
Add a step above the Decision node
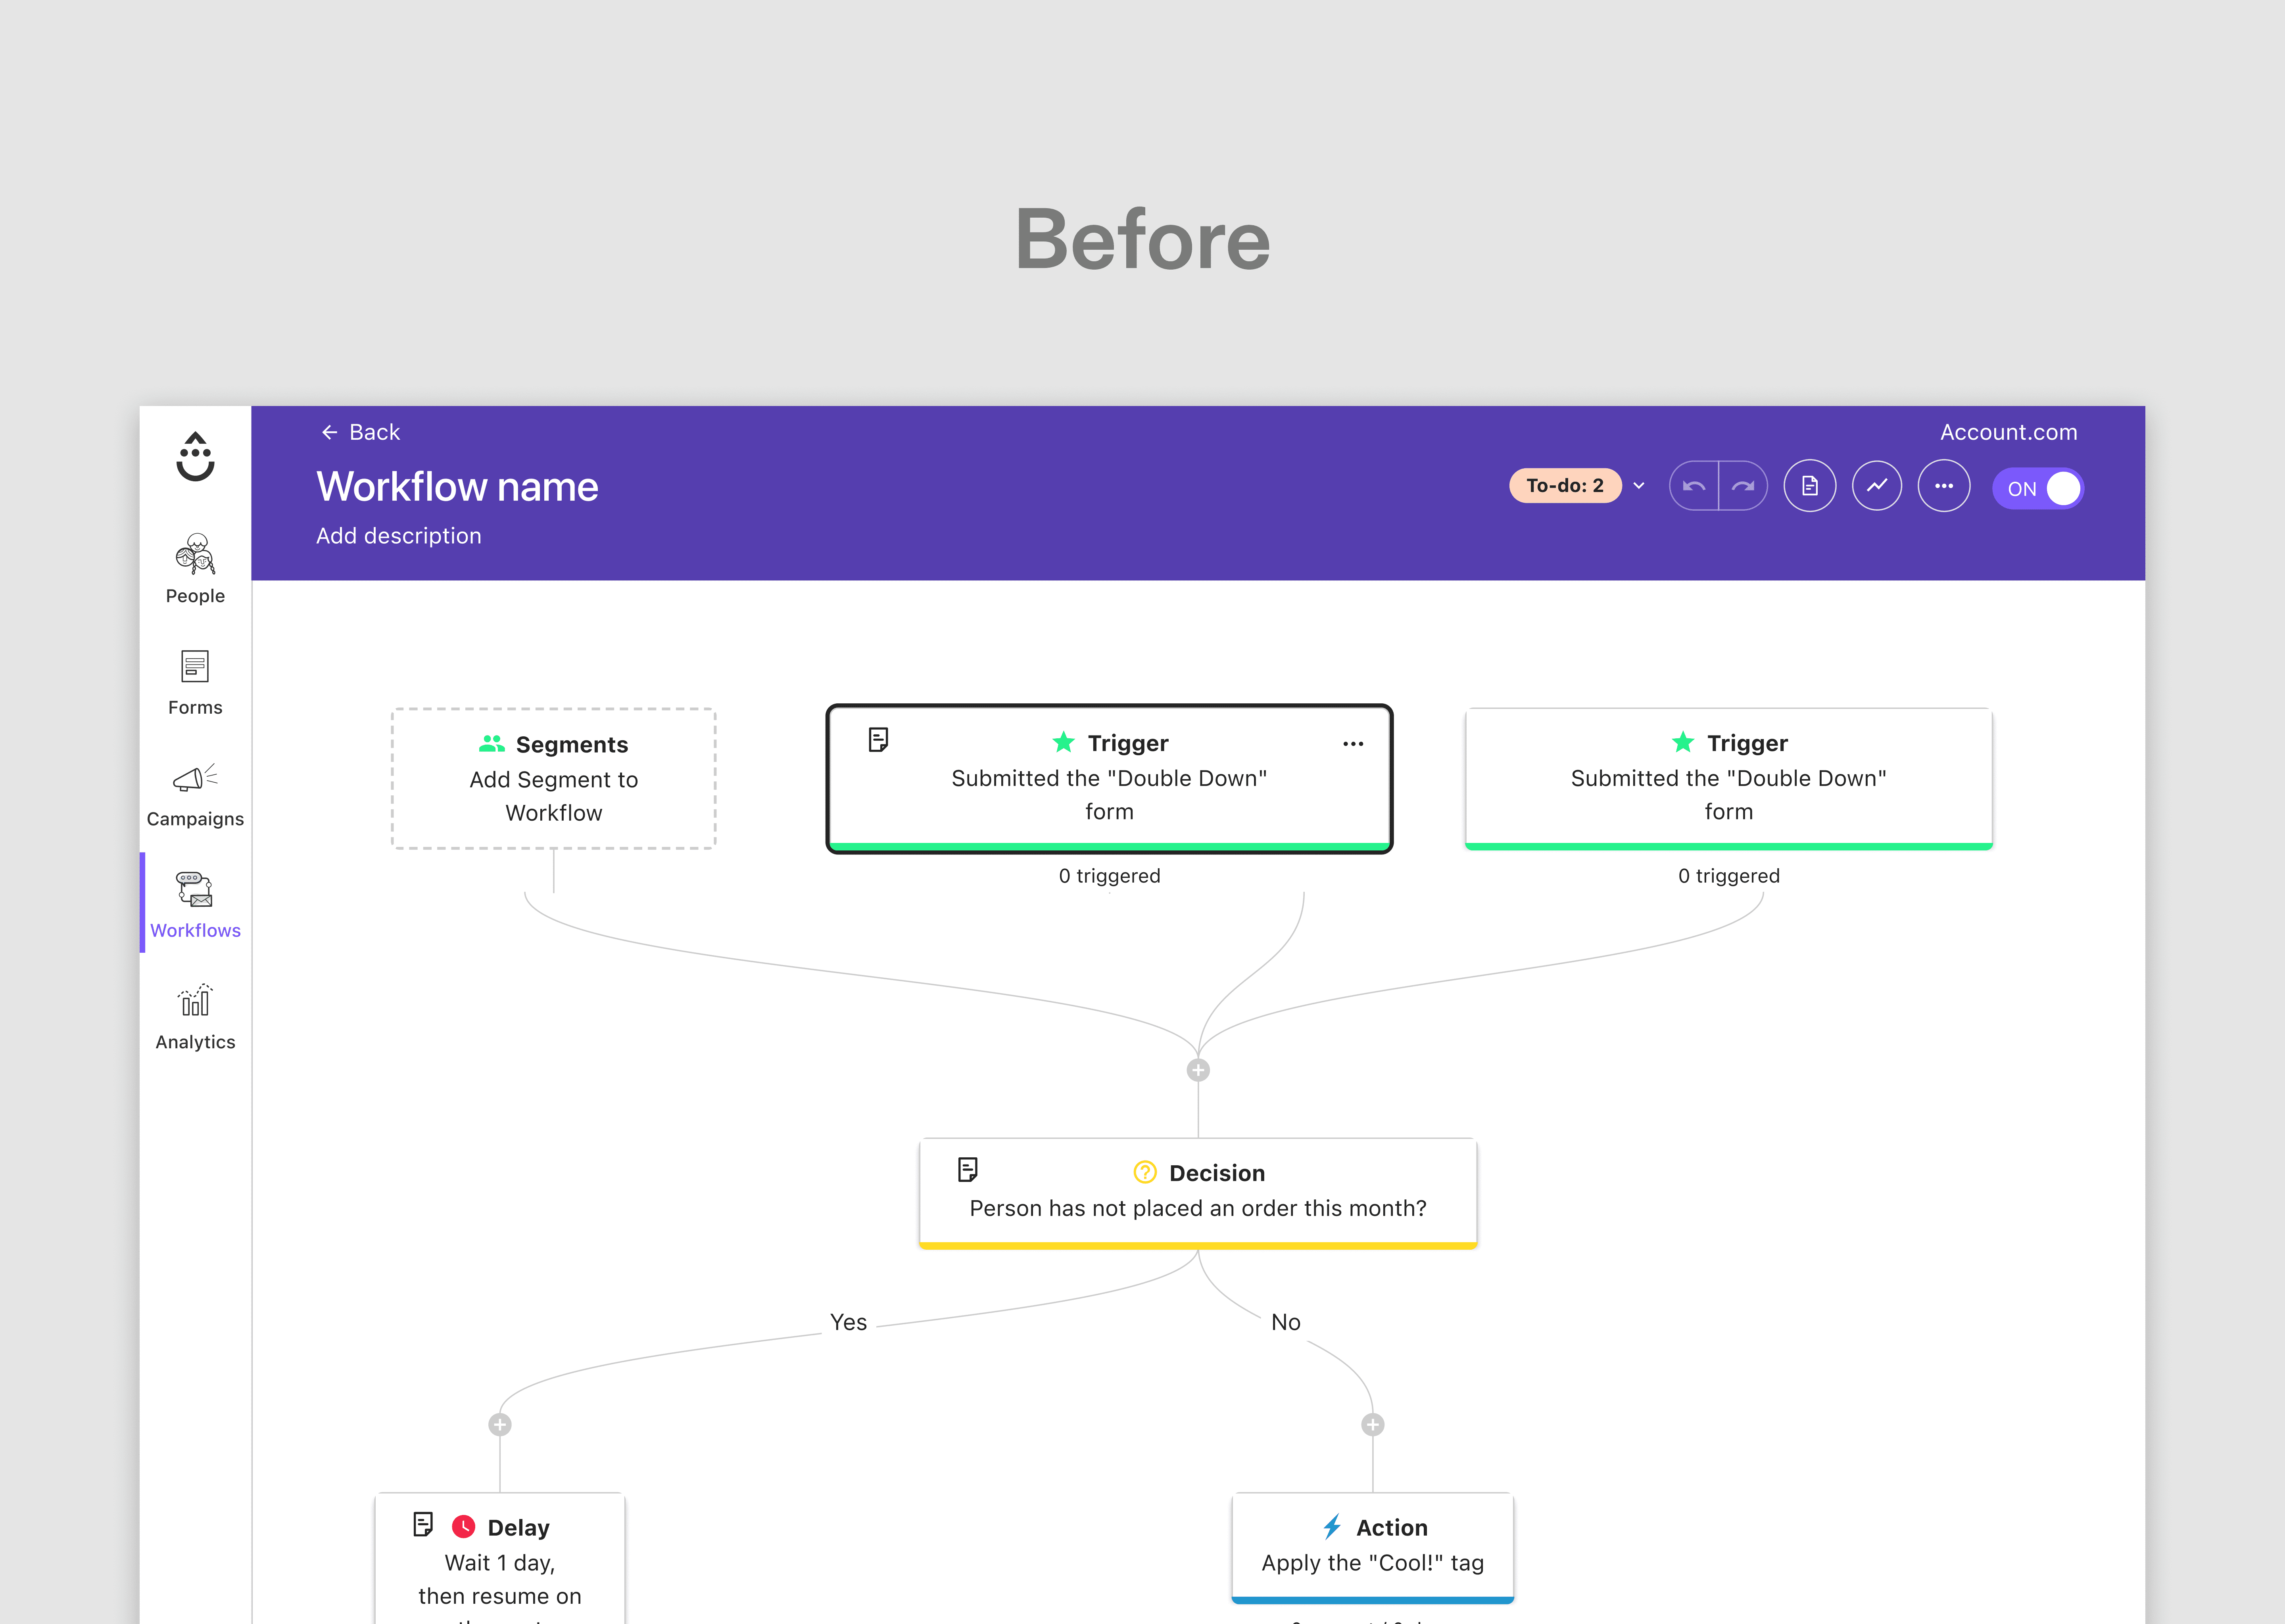pyautogui.click(x=1198, y=1070)
